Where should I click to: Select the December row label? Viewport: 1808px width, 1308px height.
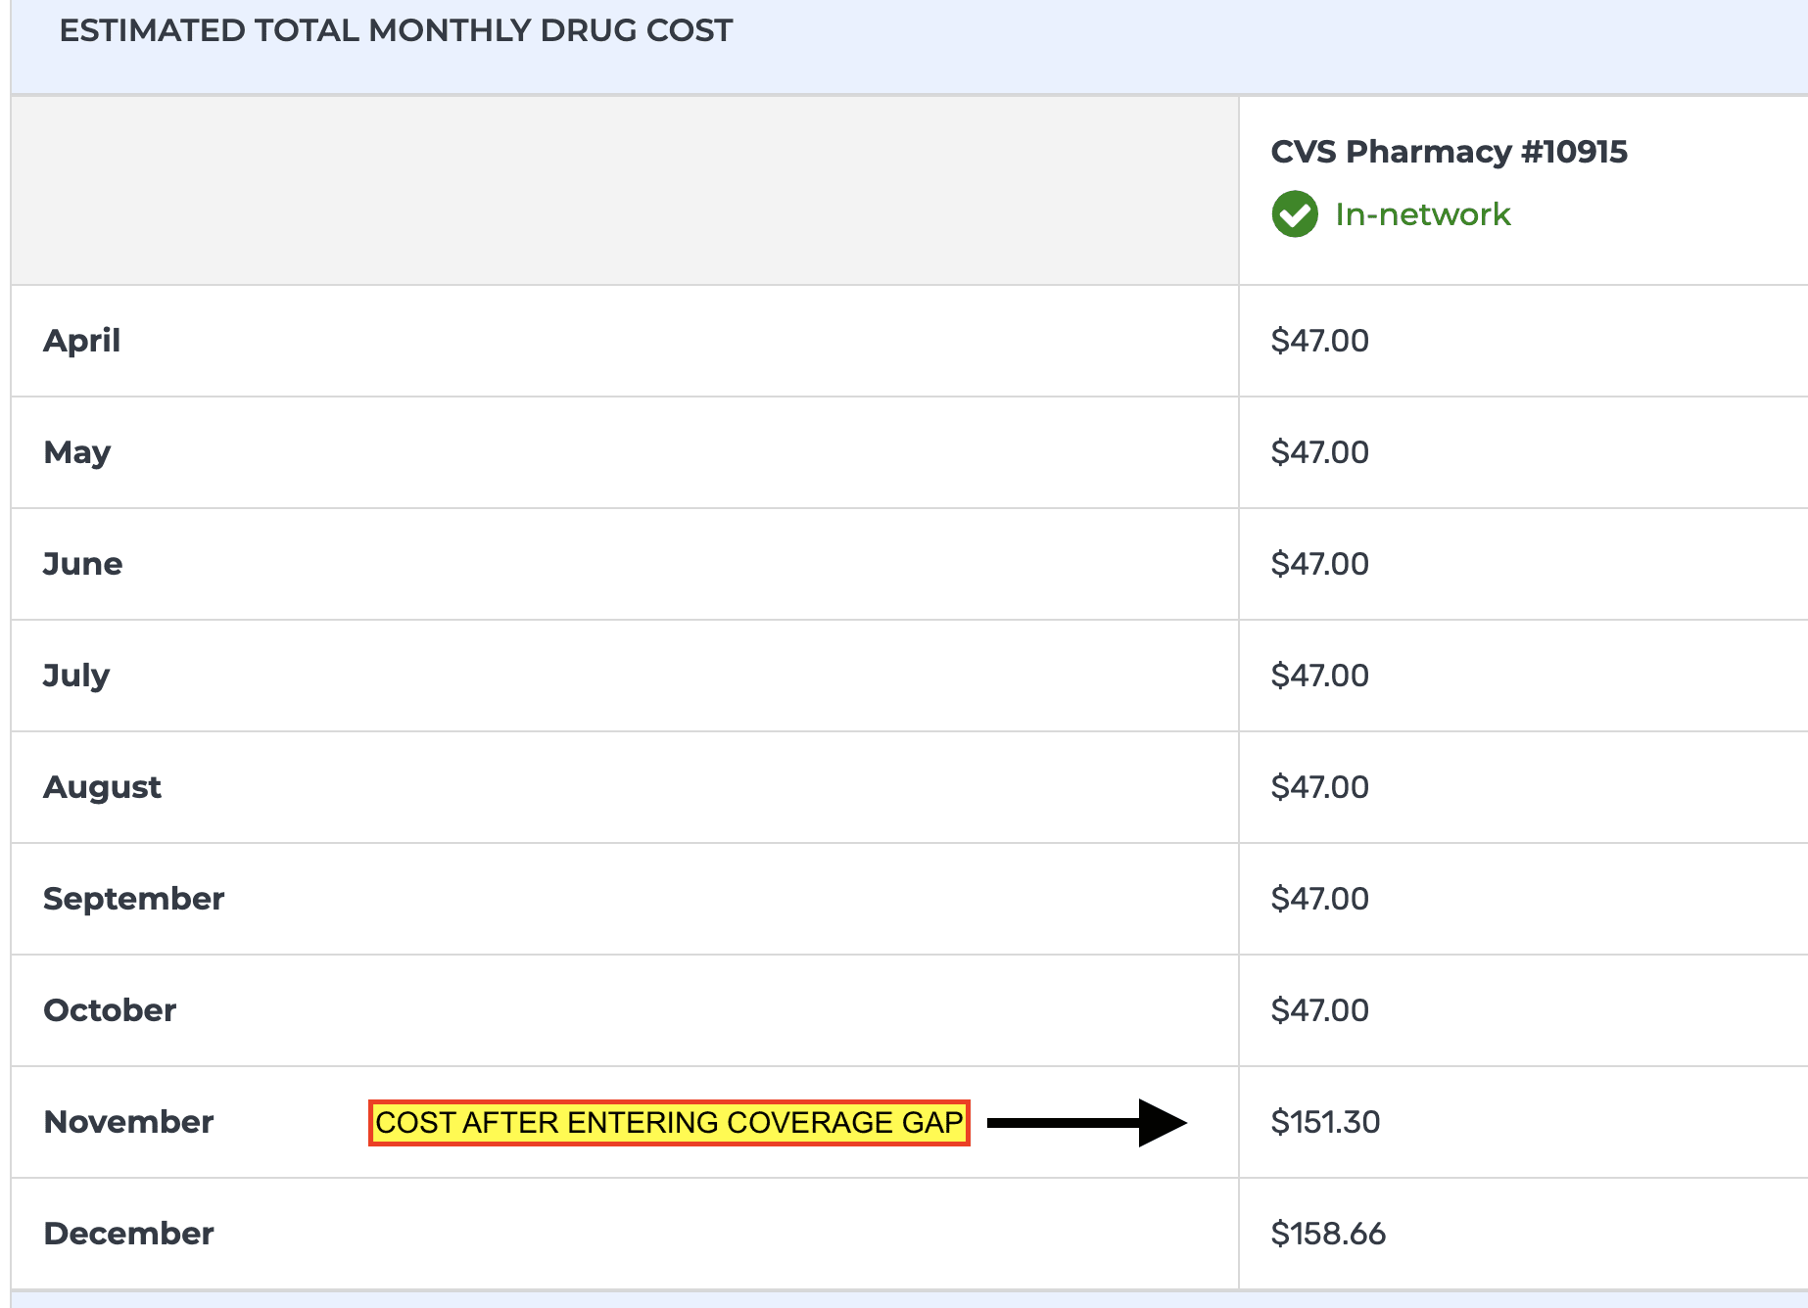point(128,1234)
